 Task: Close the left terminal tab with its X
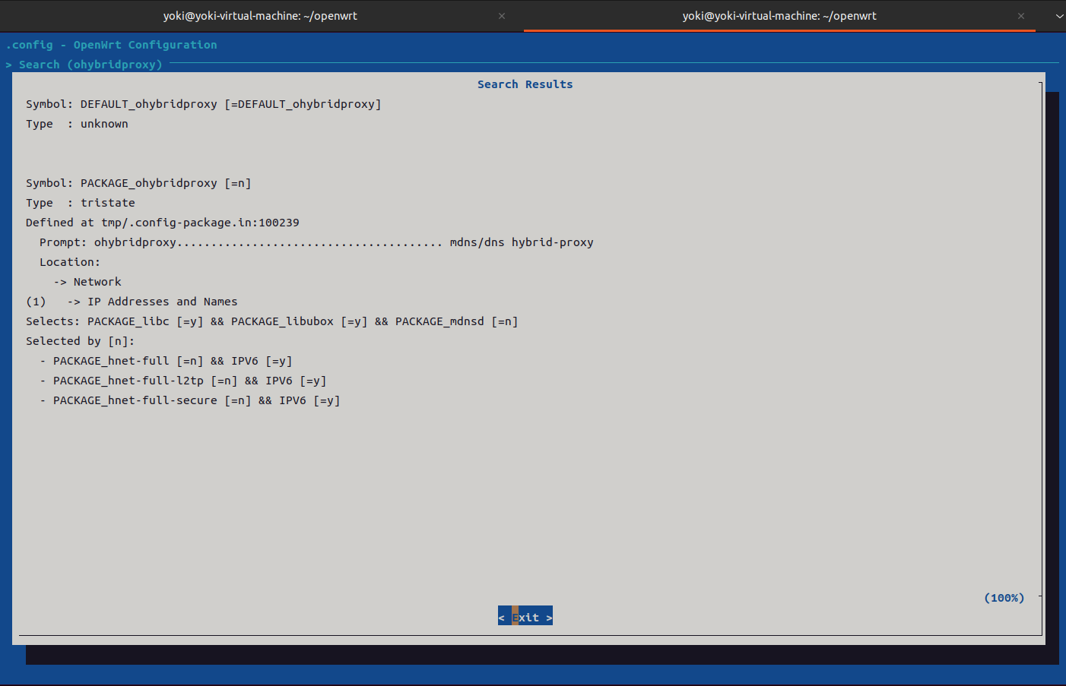coord(501,15)
